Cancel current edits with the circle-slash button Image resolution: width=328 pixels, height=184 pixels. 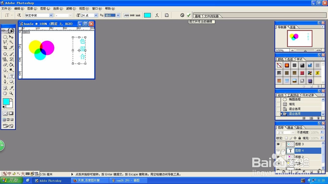(182, 15)
